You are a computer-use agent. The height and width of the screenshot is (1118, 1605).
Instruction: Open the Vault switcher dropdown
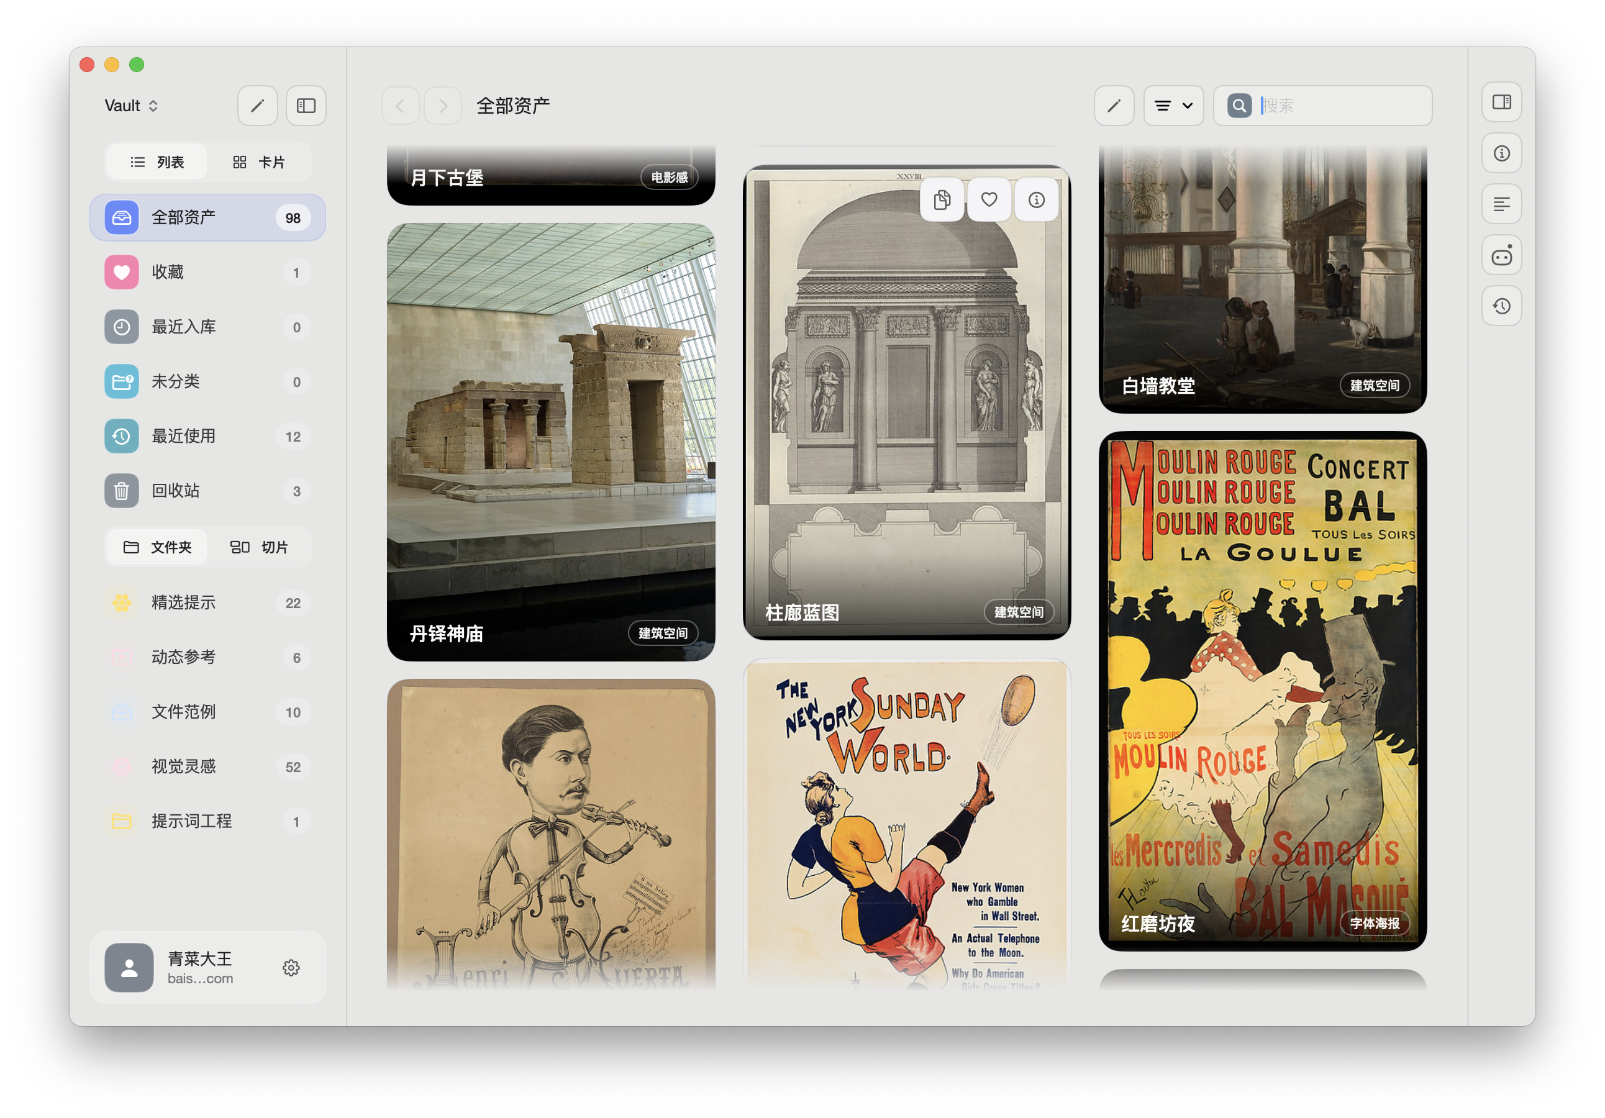[x=132, y=106]
